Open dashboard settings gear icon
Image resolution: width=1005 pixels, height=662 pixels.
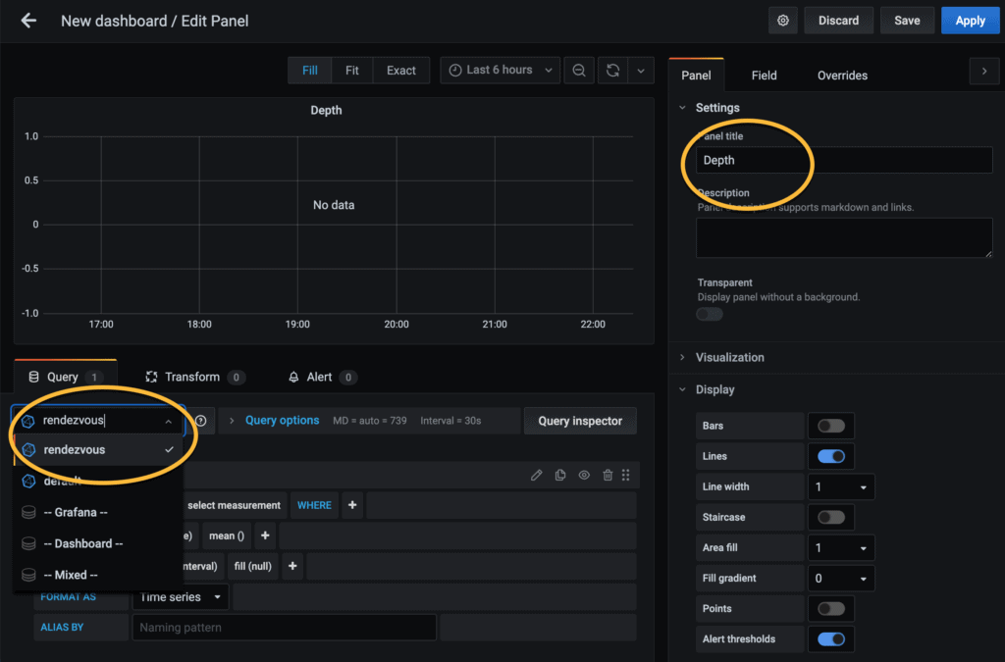click(x=782, y=21)
